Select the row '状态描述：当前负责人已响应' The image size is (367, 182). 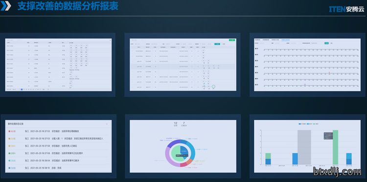click(x=58, y=146)
